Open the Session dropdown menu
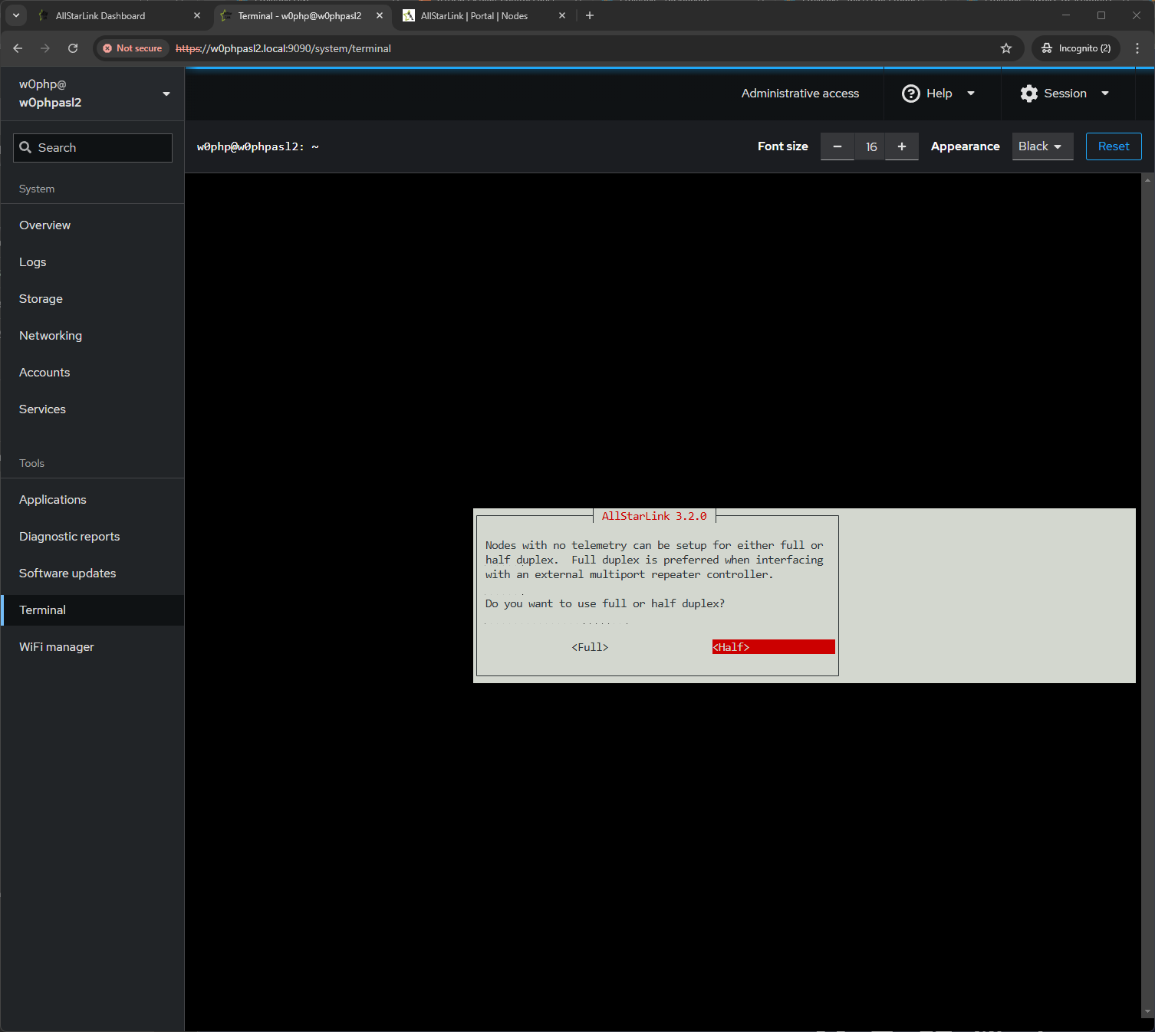The width and height of the screenshot is (1155, 1032). pyautogui.click(x=1065, y=94)
